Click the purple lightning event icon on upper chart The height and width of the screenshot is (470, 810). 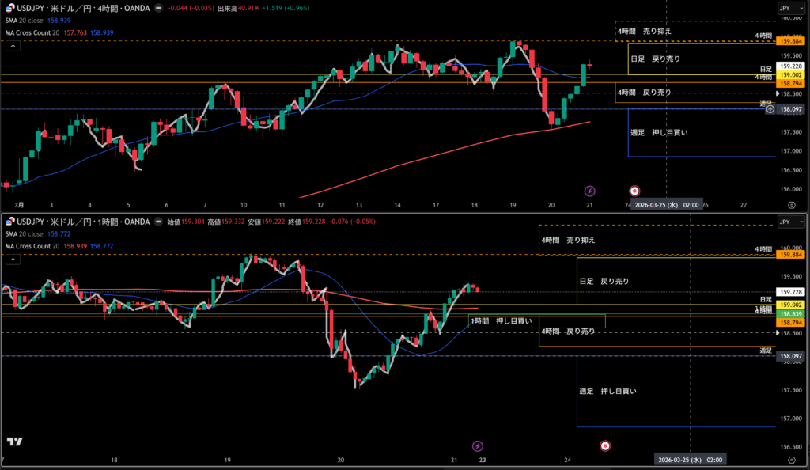[589, 191]
